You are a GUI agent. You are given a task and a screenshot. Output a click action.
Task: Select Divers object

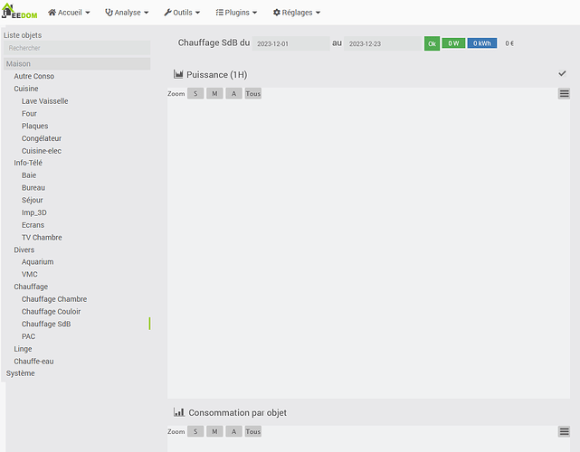click(24, 250)
